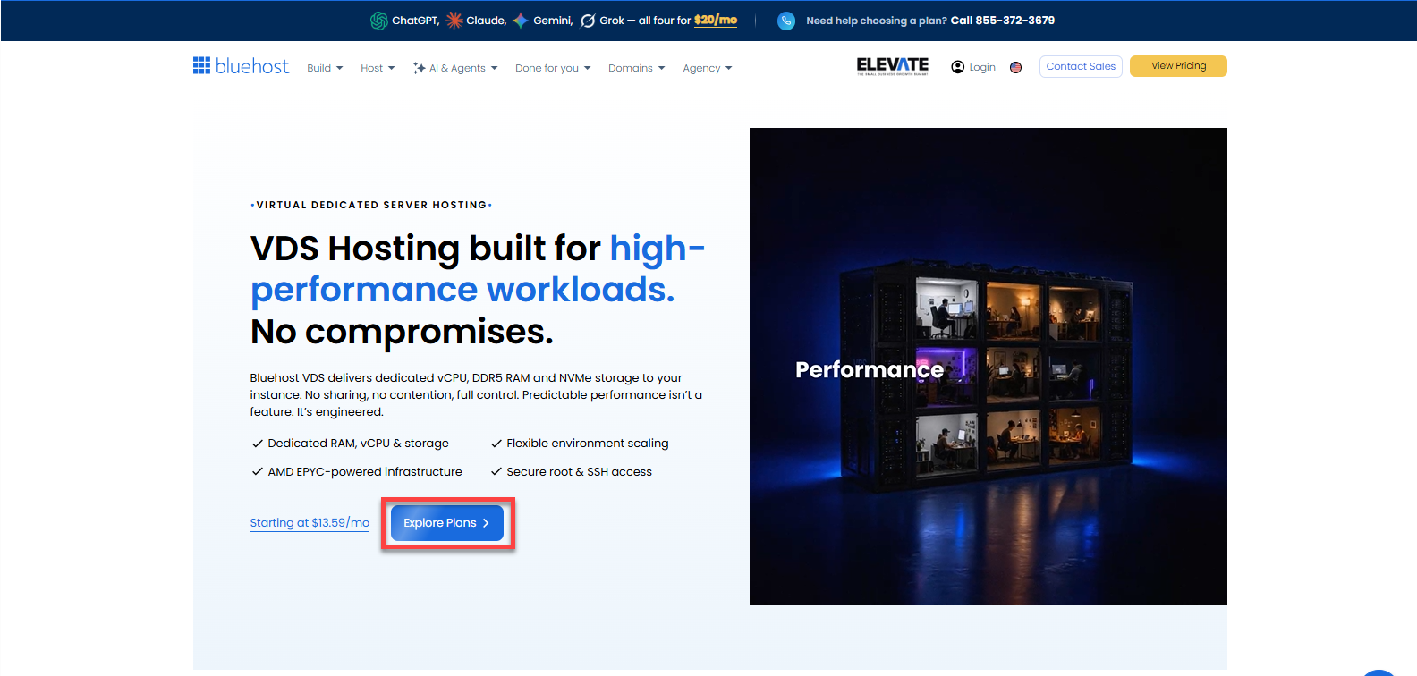The width and height of the screenshot is (1417, 676).
Task: Click the Call 855-372-3679 phone number
Action: 1002,21
